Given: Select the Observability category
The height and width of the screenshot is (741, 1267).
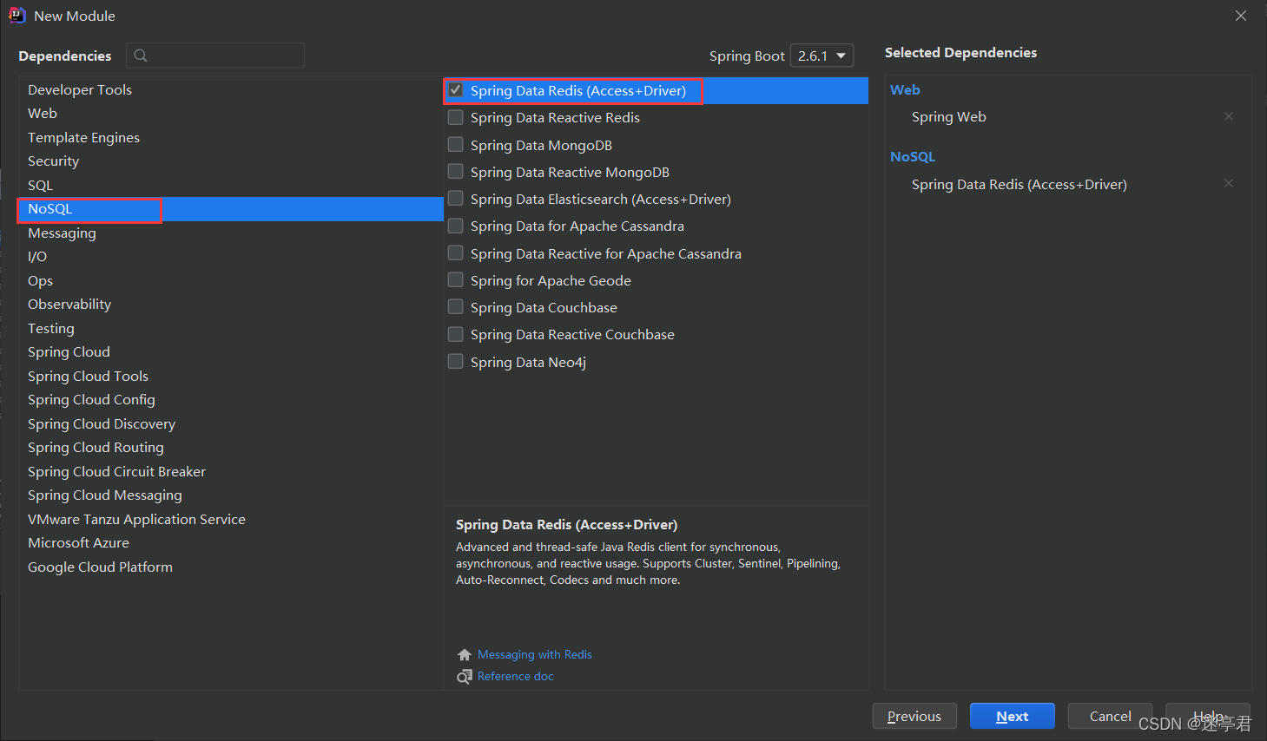Looking at the screenshot, I should coord(231,305).
